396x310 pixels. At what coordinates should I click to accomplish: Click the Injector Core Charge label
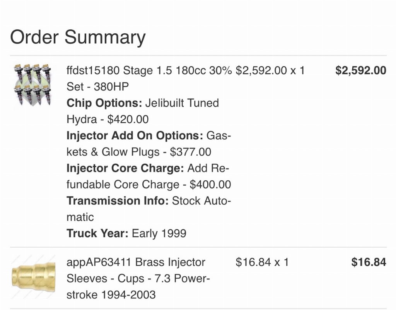click(125, 168)
